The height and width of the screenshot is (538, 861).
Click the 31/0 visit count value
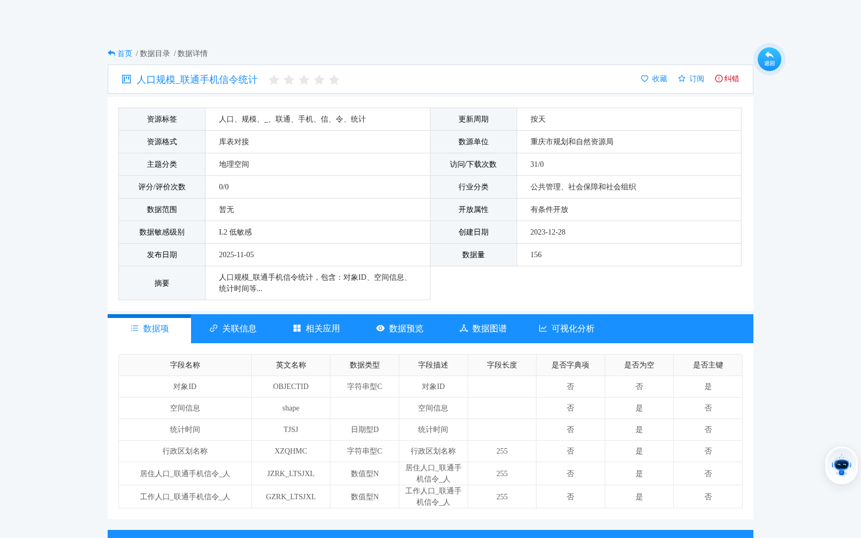point(537,164)
